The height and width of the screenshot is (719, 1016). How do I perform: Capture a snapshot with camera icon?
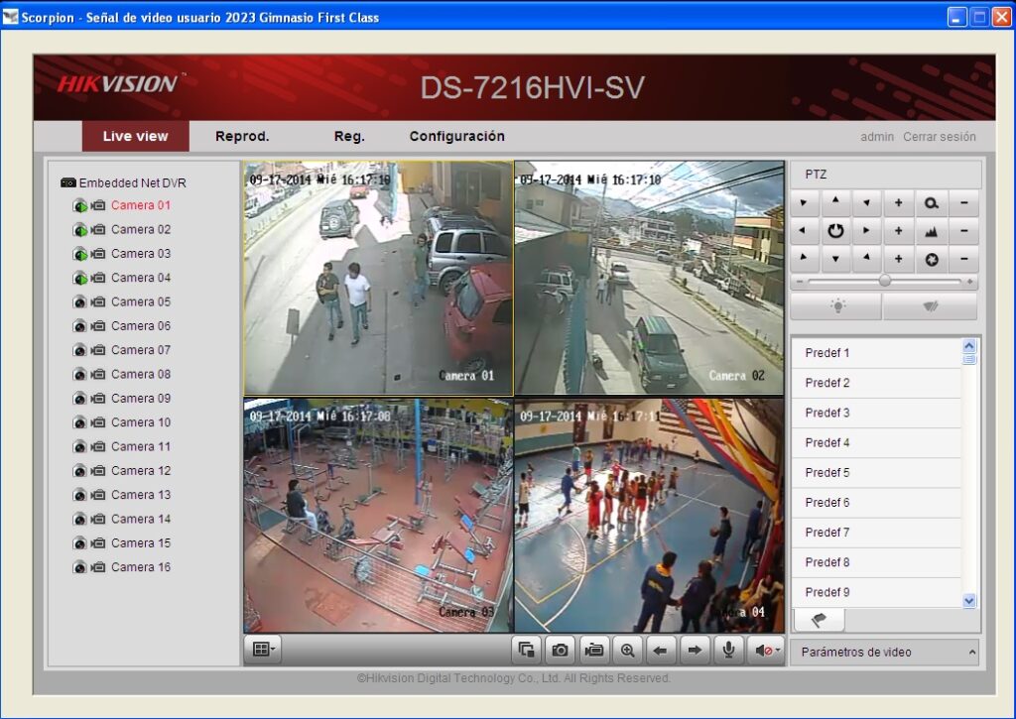560,650
